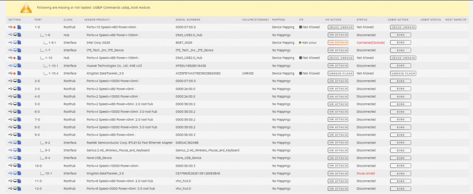Click INUSE UNRAID USBIP action for hub 1-10
The width and height of the screenshot is (473, 194).
pyautogui.click(x=403, y=58)
